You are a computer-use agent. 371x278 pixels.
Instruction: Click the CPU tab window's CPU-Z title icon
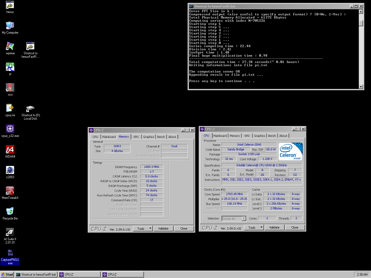[x=202, y=129]
